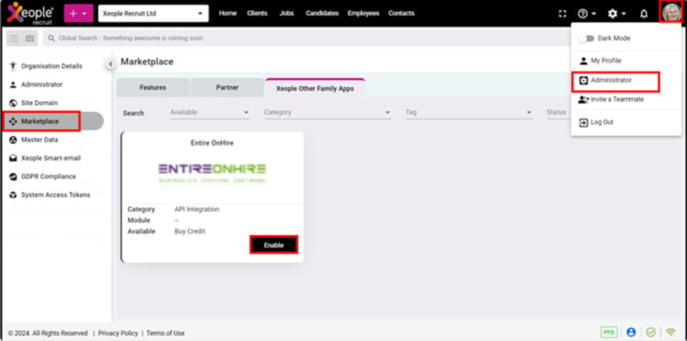Click the wifi connection status icon
This screenshot has width=687, height=341.
670,332
